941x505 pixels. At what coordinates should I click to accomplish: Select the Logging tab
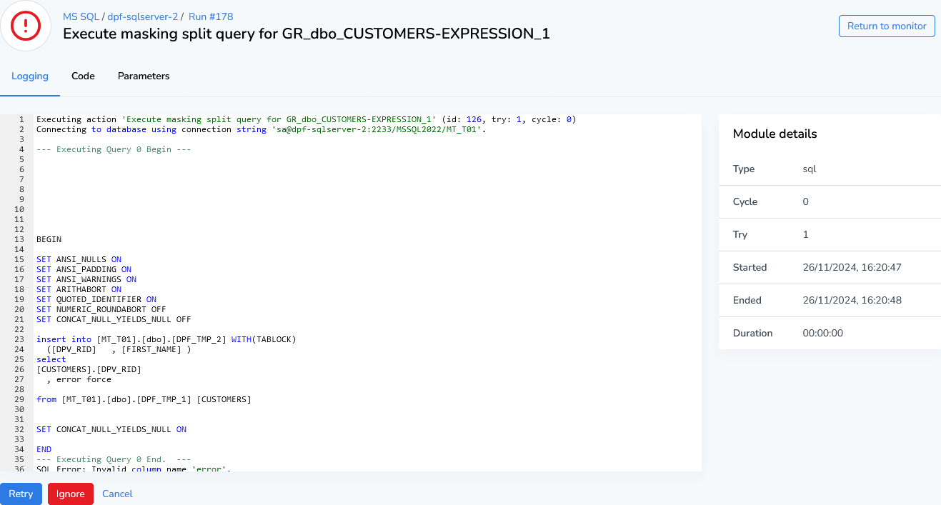(x=30, y=76)
